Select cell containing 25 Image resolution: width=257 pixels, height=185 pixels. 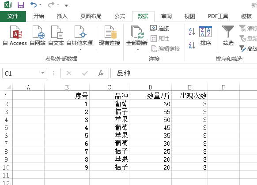coord(150,152)
